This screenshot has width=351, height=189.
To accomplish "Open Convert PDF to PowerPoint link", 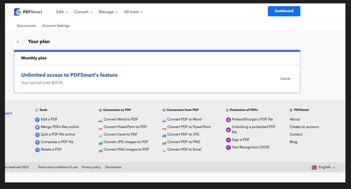I will [189, 127].
